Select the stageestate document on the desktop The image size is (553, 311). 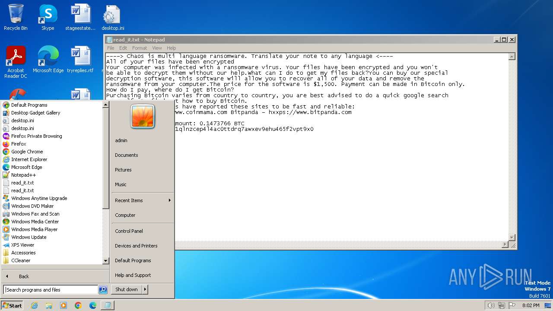pos(80,17)
